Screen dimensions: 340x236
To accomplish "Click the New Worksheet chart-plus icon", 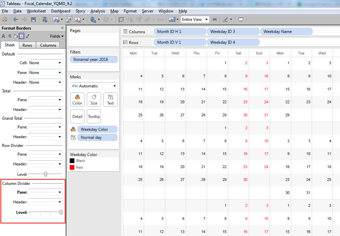I will (56, 20).
